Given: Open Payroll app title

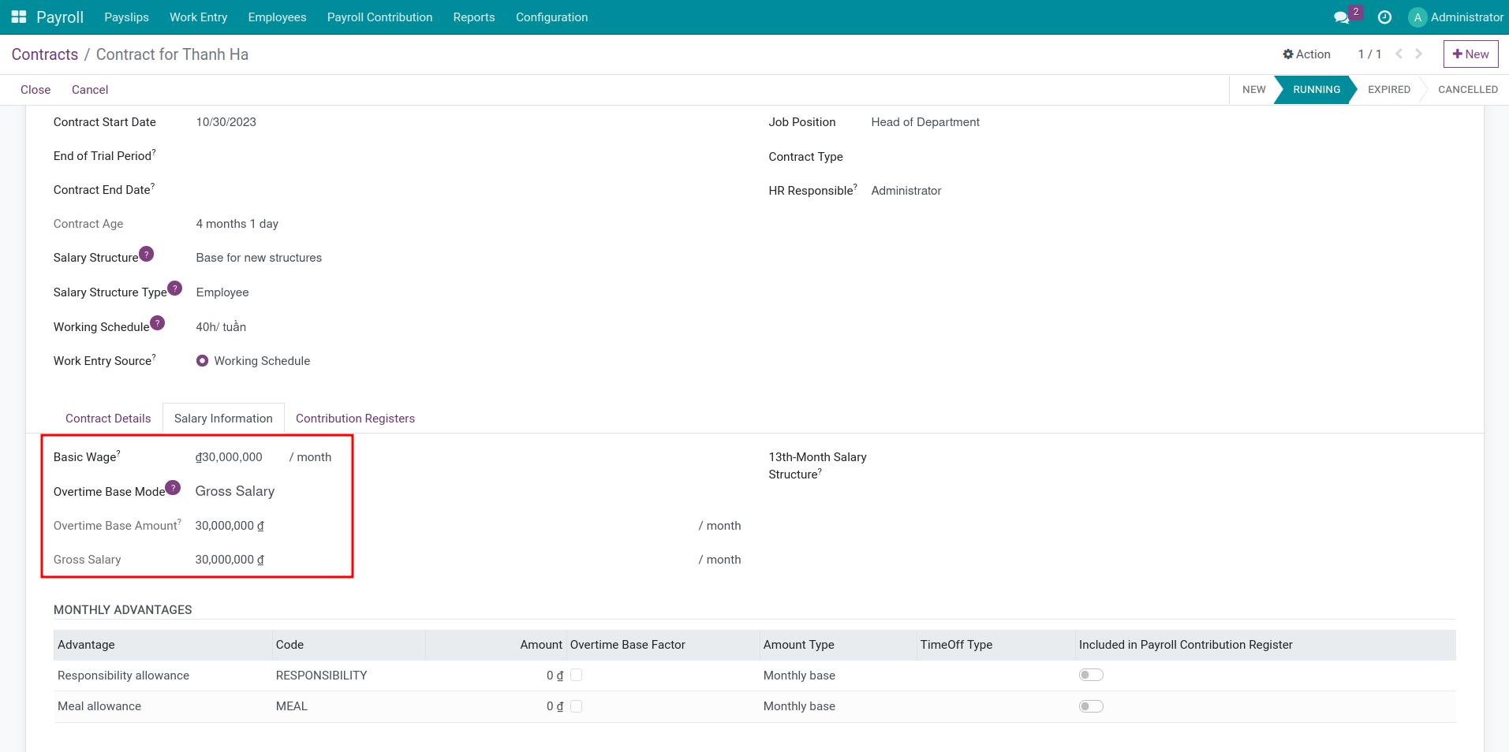Looking at the screenshot, I should tap(60, 17).
